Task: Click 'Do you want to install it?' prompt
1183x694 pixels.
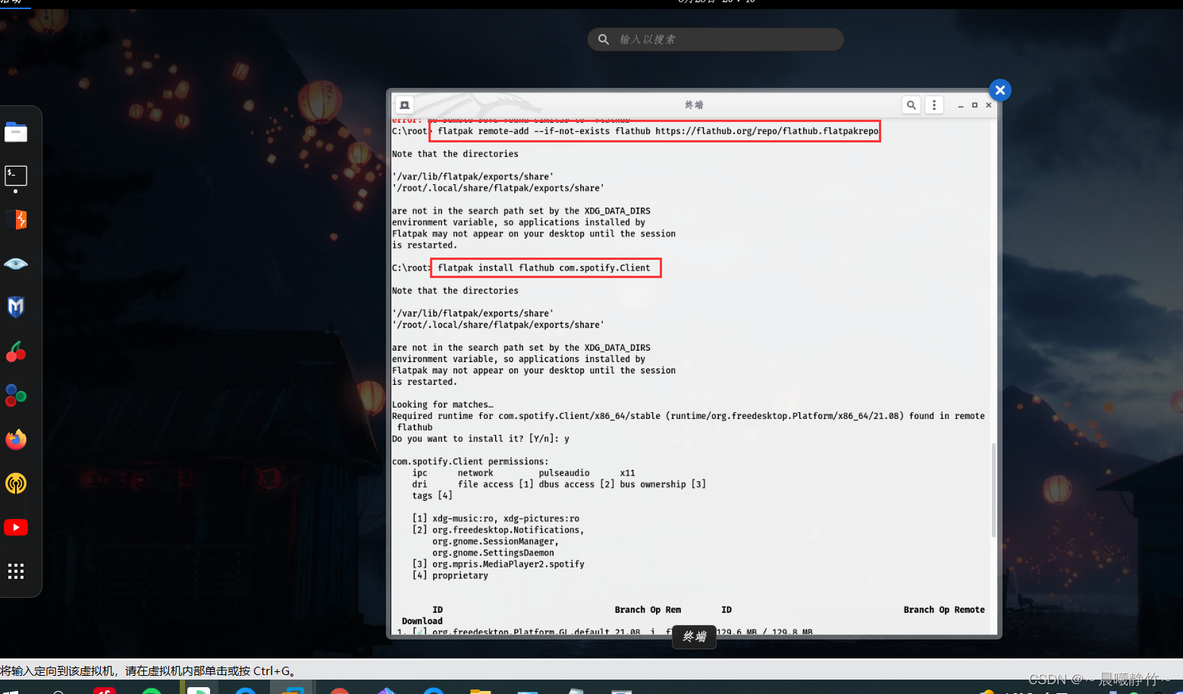Action: click(481, 439)
